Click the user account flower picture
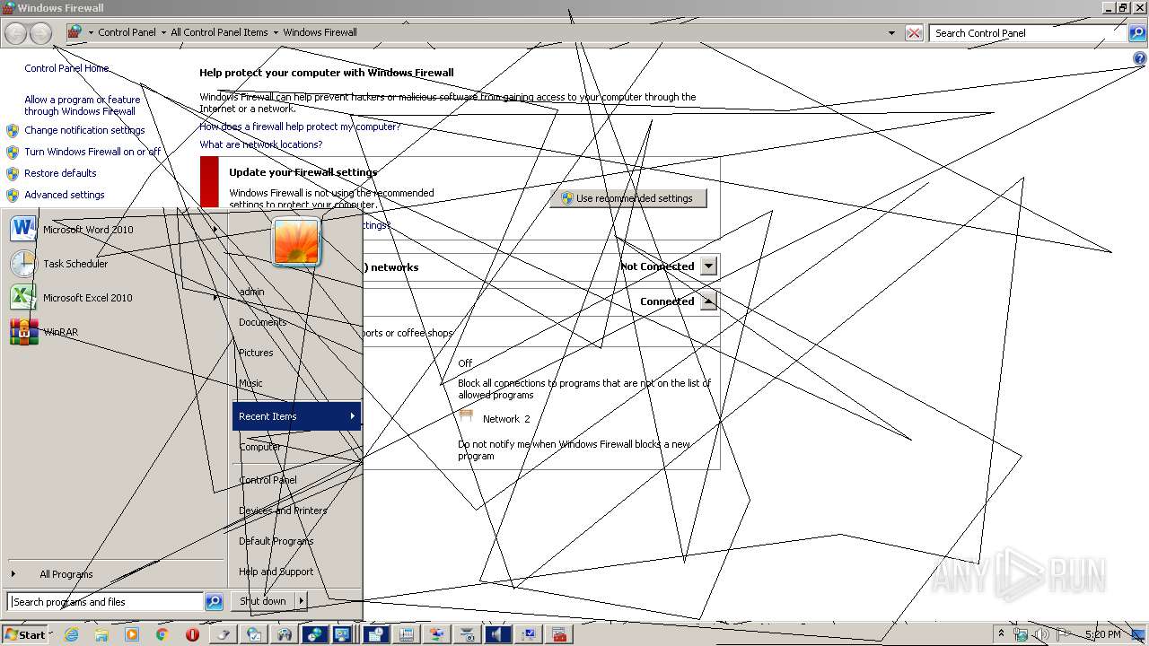Viewport: 1149px width, 646px height. [296, 241]
